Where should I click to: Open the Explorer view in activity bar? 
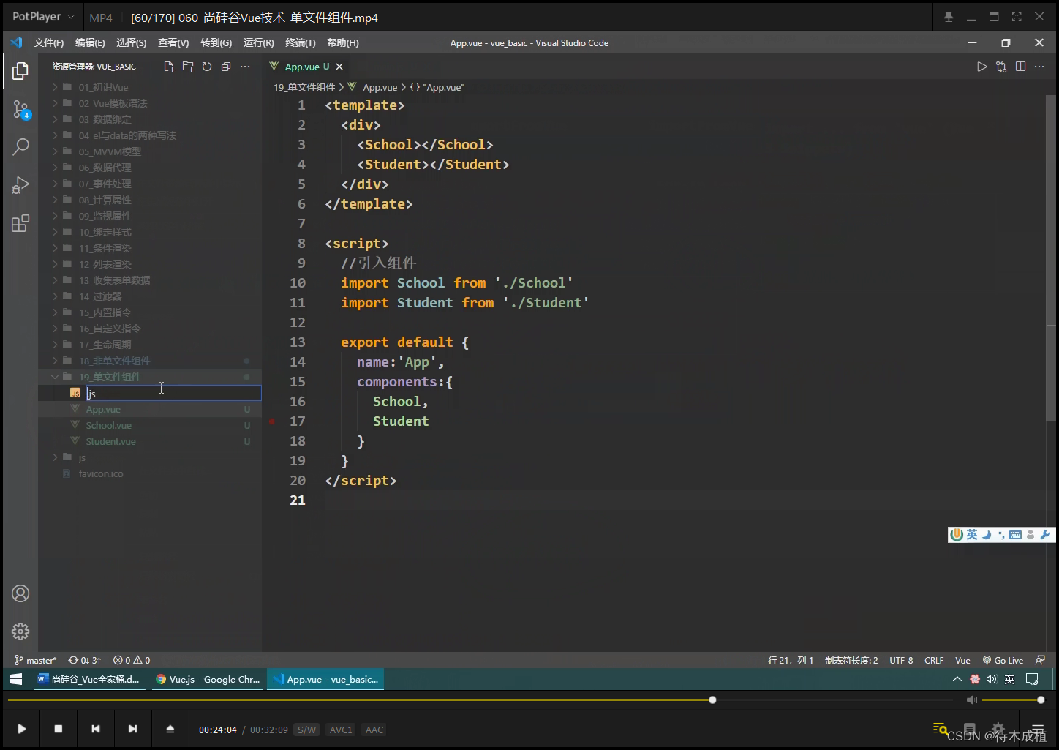click(20, 71)
